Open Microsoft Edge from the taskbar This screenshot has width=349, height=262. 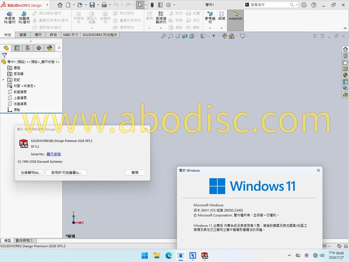[x=169, y=255]
